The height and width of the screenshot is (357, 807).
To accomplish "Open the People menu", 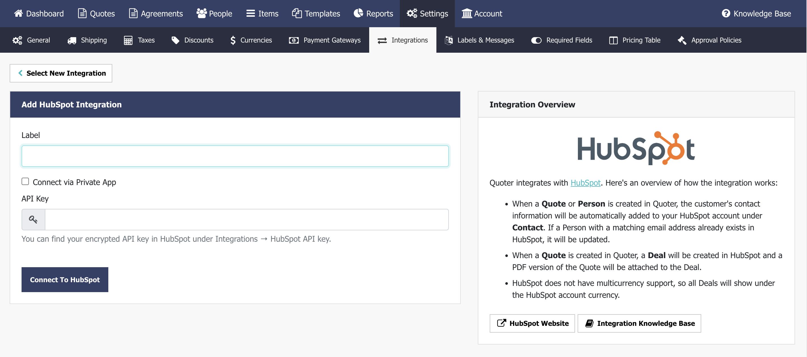I will (214, 14).
